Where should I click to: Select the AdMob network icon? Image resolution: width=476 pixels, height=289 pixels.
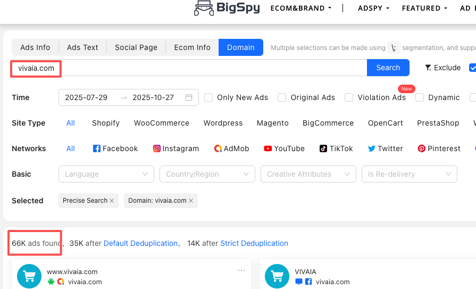pyautogui.click(x=218, y=148)
